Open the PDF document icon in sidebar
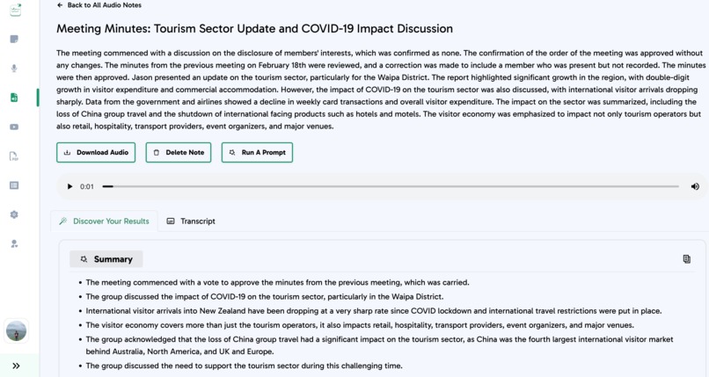 pos(14,156)
